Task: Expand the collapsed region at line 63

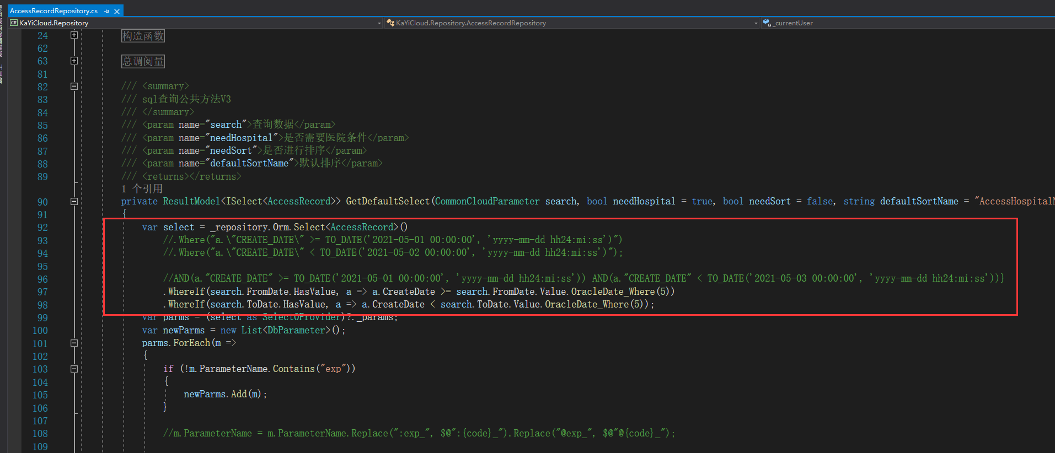Action: click(74, 61)
